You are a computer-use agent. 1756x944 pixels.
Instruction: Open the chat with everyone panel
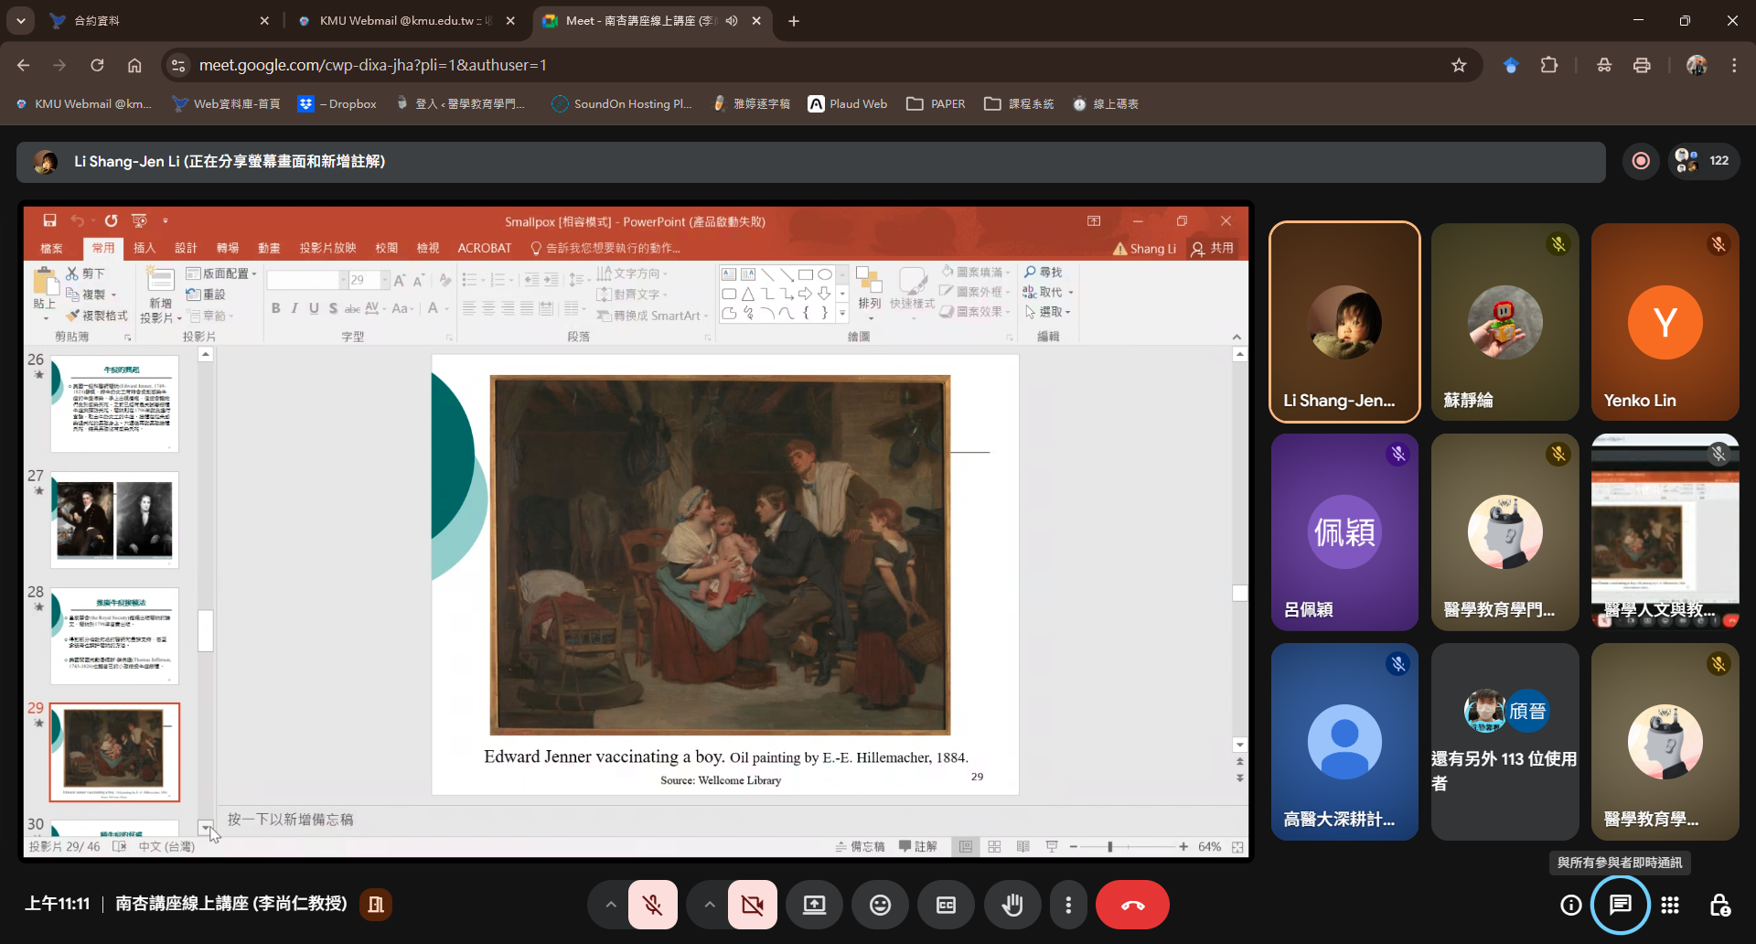coord(1620,905)
